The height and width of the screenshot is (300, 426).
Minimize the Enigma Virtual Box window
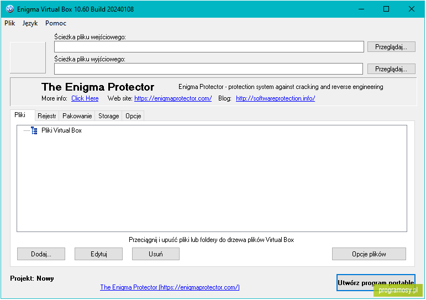[x=361, y=9]
